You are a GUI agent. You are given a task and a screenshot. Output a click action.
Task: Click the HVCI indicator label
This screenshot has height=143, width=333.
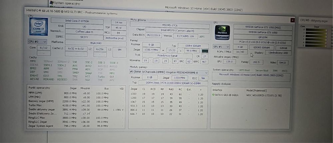click(285, 71)
